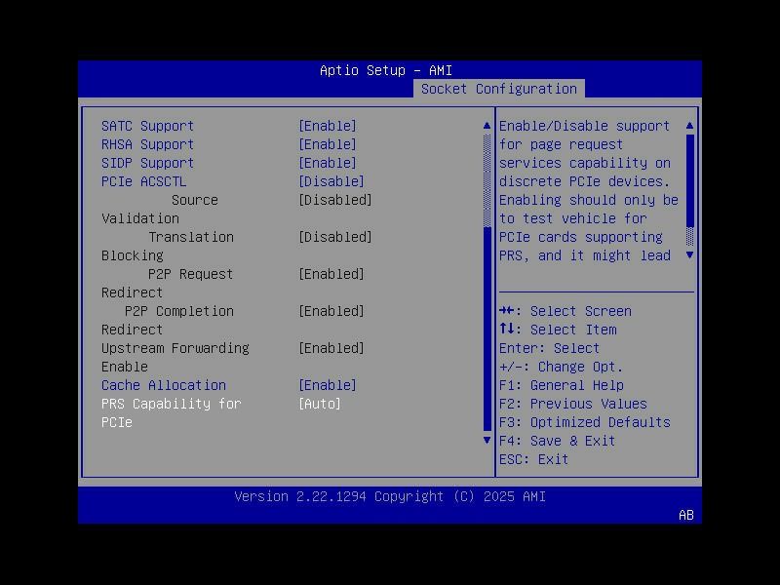Viewport: 780px width, 585px height.
Task: Switch to the Socket Configuration tab
Action: coord(499,88)
